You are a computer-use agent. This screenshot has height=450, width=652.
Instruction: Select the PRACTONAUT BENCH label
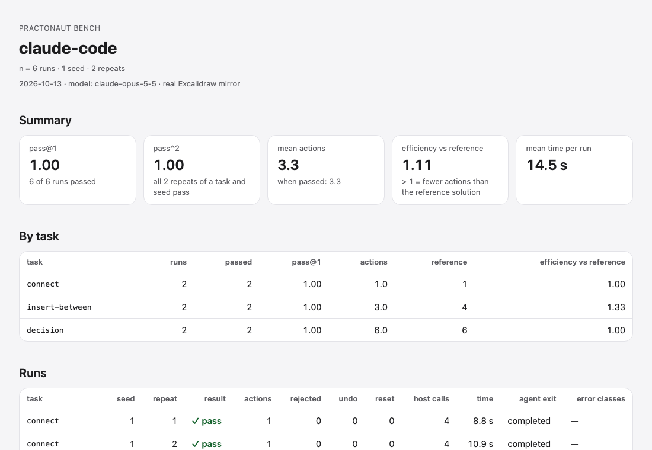(59, 28)
